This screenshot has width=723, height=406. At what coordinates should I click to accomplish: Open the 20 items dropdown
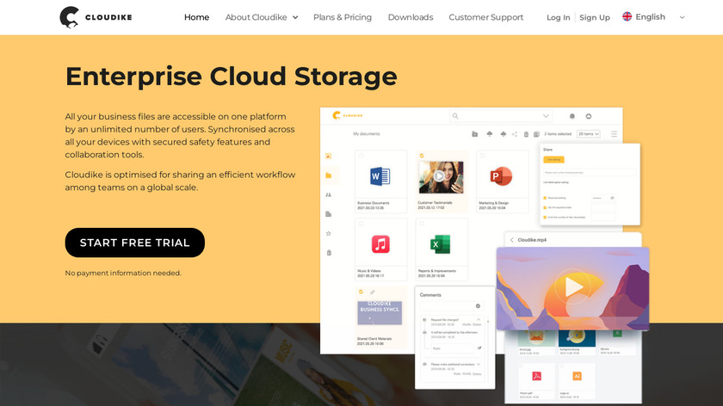589,134
